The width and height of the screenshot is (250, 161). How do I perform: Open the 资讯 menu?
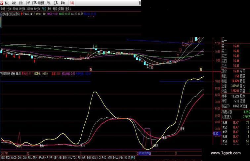coord(49,3)
